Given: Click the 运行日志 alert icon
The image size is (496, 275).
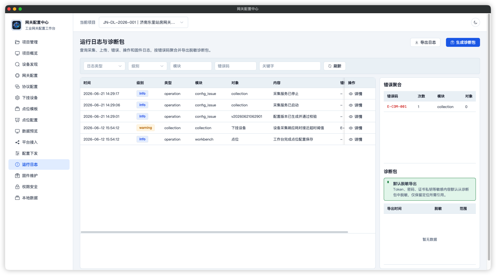Looking at the screenshot, I should click(17, 164).
